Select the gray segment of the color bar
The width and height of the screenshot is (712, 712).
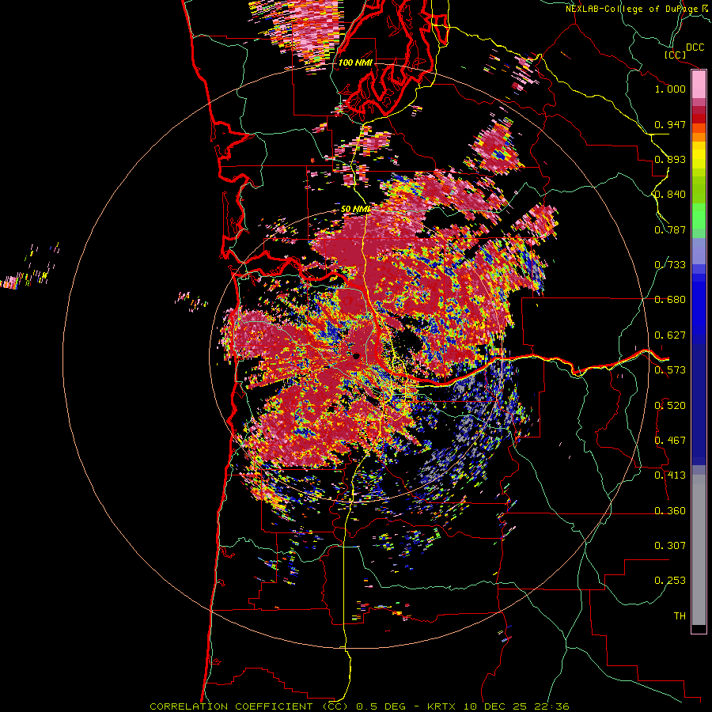click(x=699, y=551)
